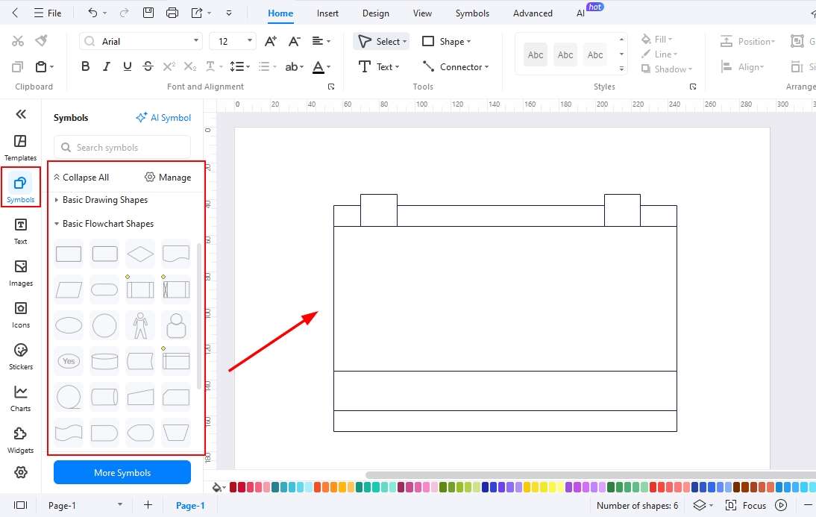Open the Stickers sidebar panel
Screen dimensions: 816x517
[x=20, y=357]
